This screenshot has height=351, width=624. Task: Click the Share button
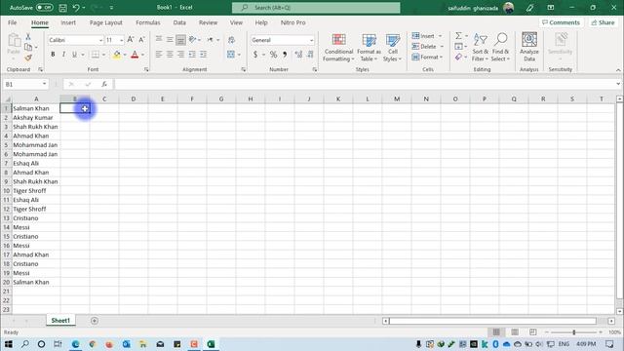(603, 22)
